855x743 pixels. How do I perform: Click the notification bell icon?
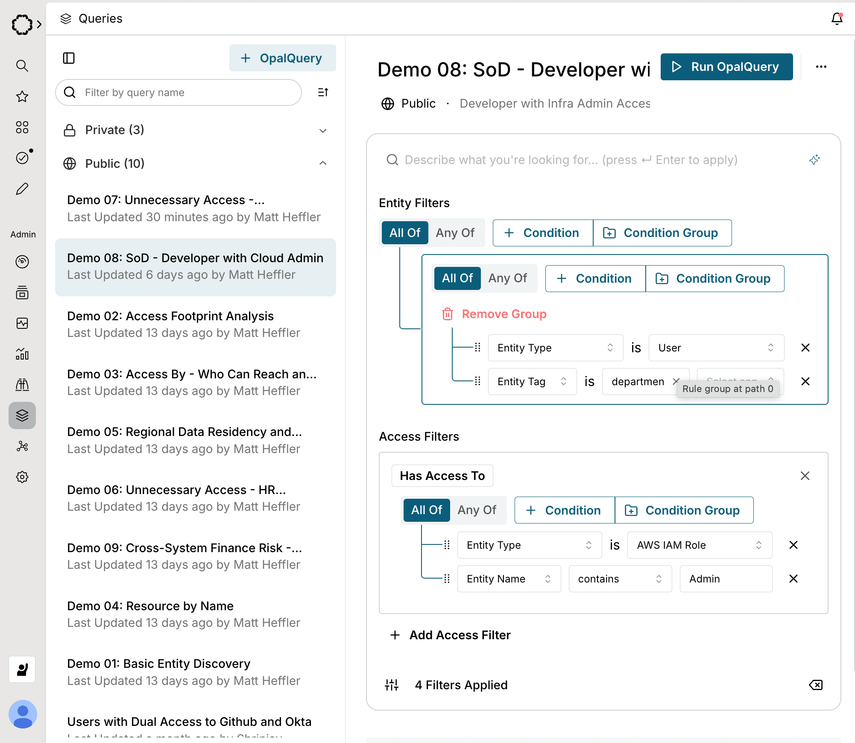[837, 19]
